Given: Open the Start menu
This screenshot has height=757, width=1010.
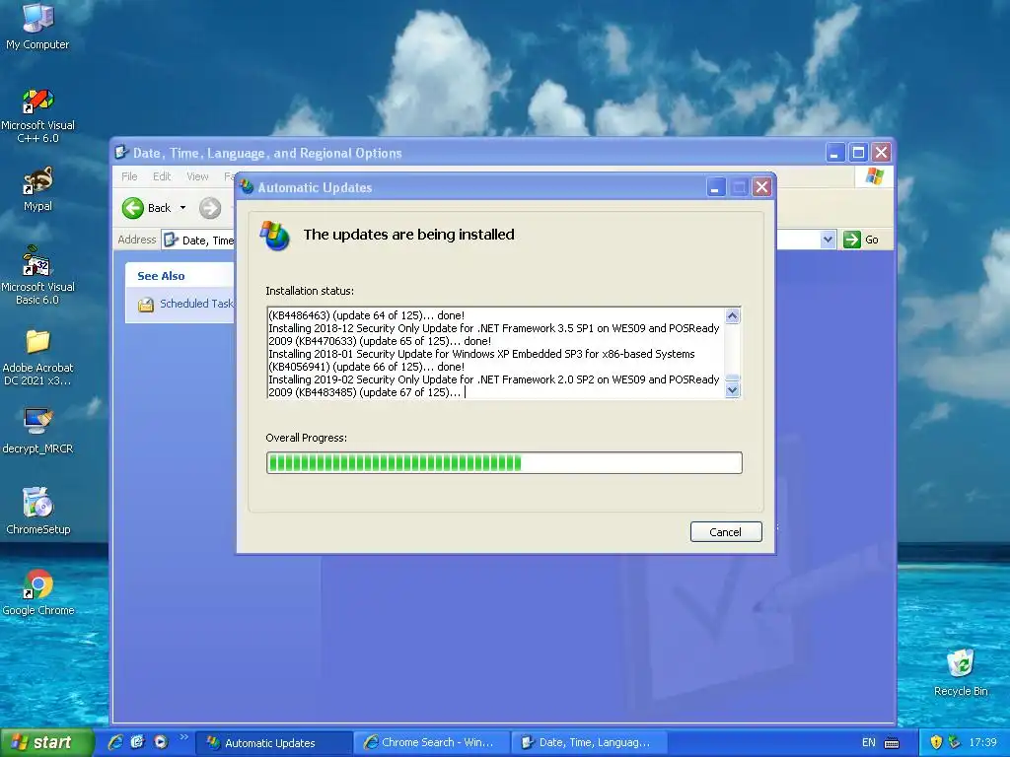Looking at the screenshot, I should [45, 743].
